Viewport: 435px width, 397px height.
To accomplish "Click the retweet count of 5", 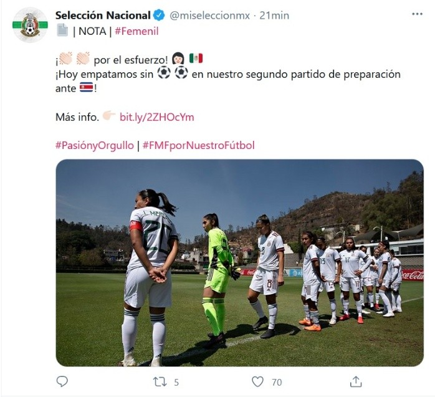I will click(x=176, y=383).
